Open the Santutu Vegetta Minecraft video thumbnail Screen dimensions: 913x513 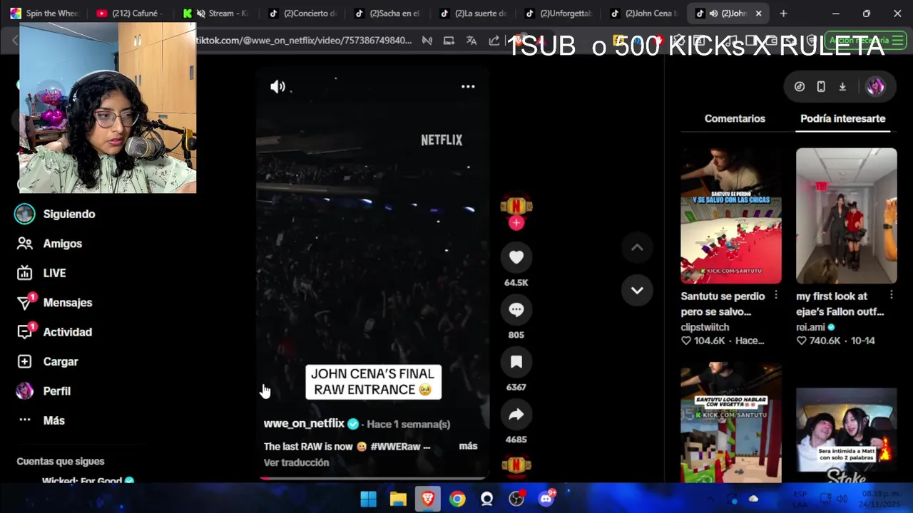[x=730, y=424]
